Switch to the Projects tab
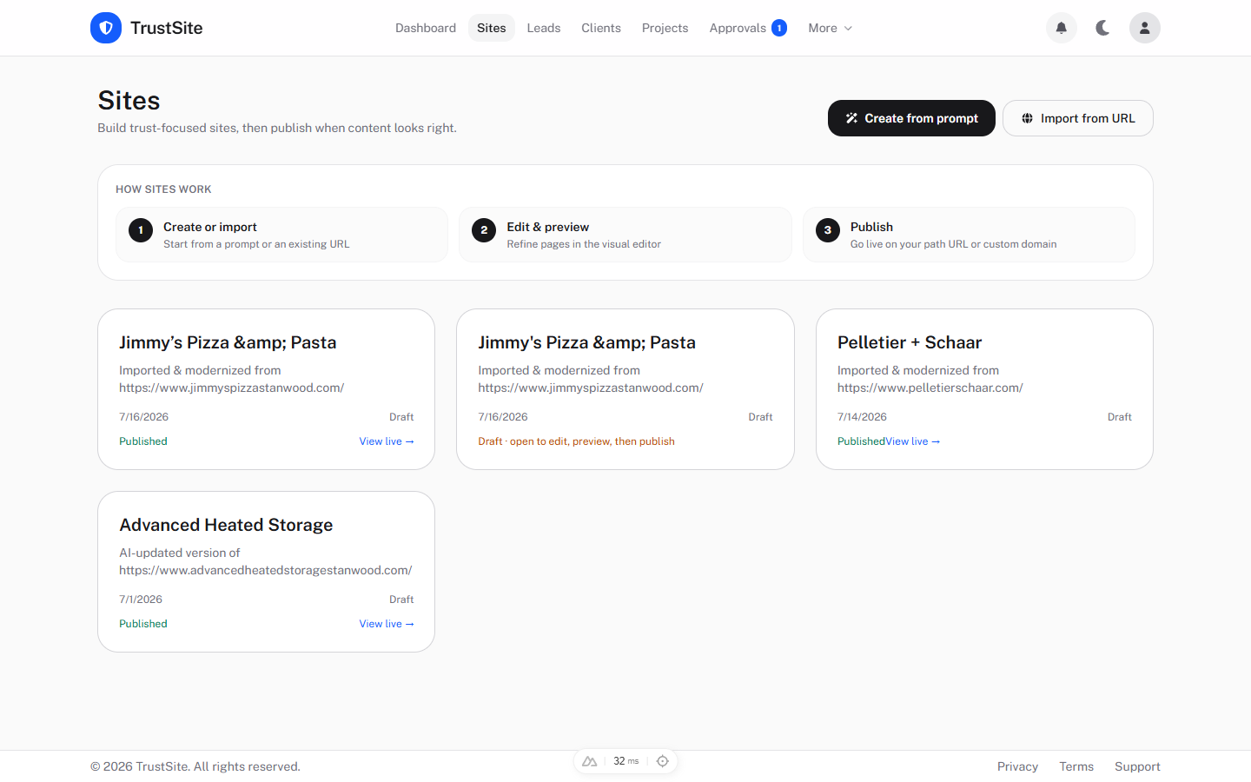Viewport: 1251px width, 782px height. (665, 28)
